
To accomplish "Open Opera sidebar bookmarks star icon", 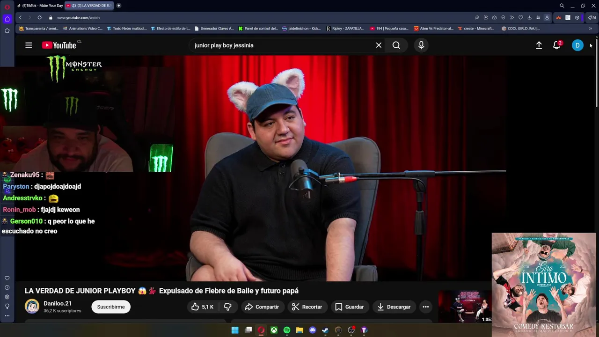I will tap(7, 30).
